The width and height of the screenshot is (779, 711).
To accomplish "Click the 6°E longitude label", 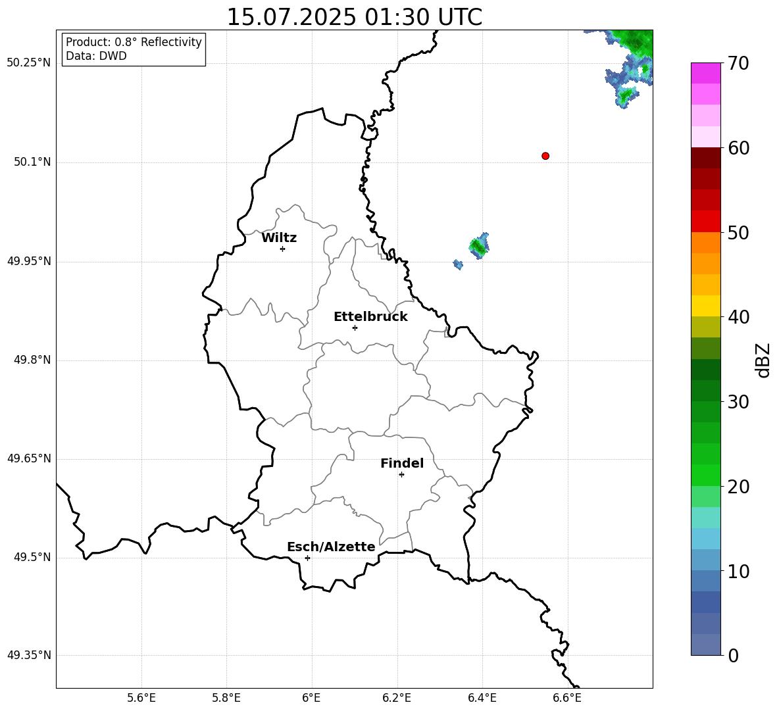I will tap(311, 698).
